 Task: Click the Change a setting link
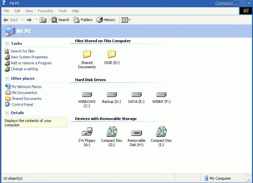coord(24,69)
